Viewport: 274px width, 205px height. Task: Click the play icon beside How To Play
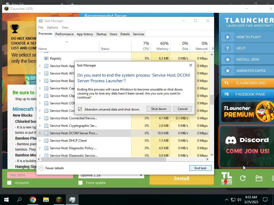tap(227, 37)
